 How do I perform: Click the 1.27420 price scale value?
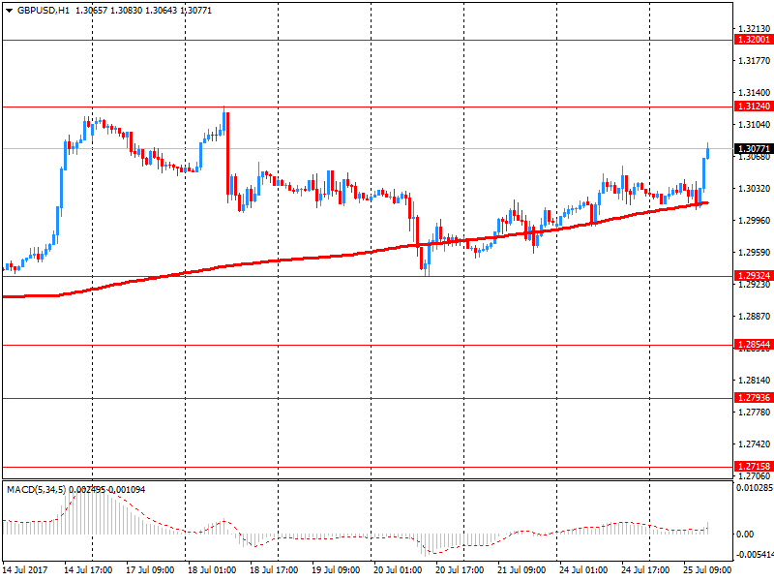pyautogui.click(x=754, y=444)
